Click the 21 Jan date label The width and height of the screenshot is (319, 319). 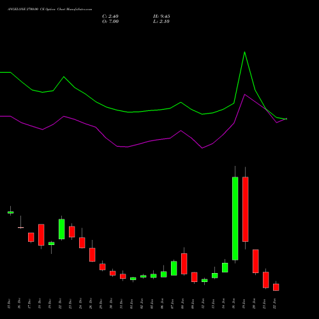pos(264,304)
